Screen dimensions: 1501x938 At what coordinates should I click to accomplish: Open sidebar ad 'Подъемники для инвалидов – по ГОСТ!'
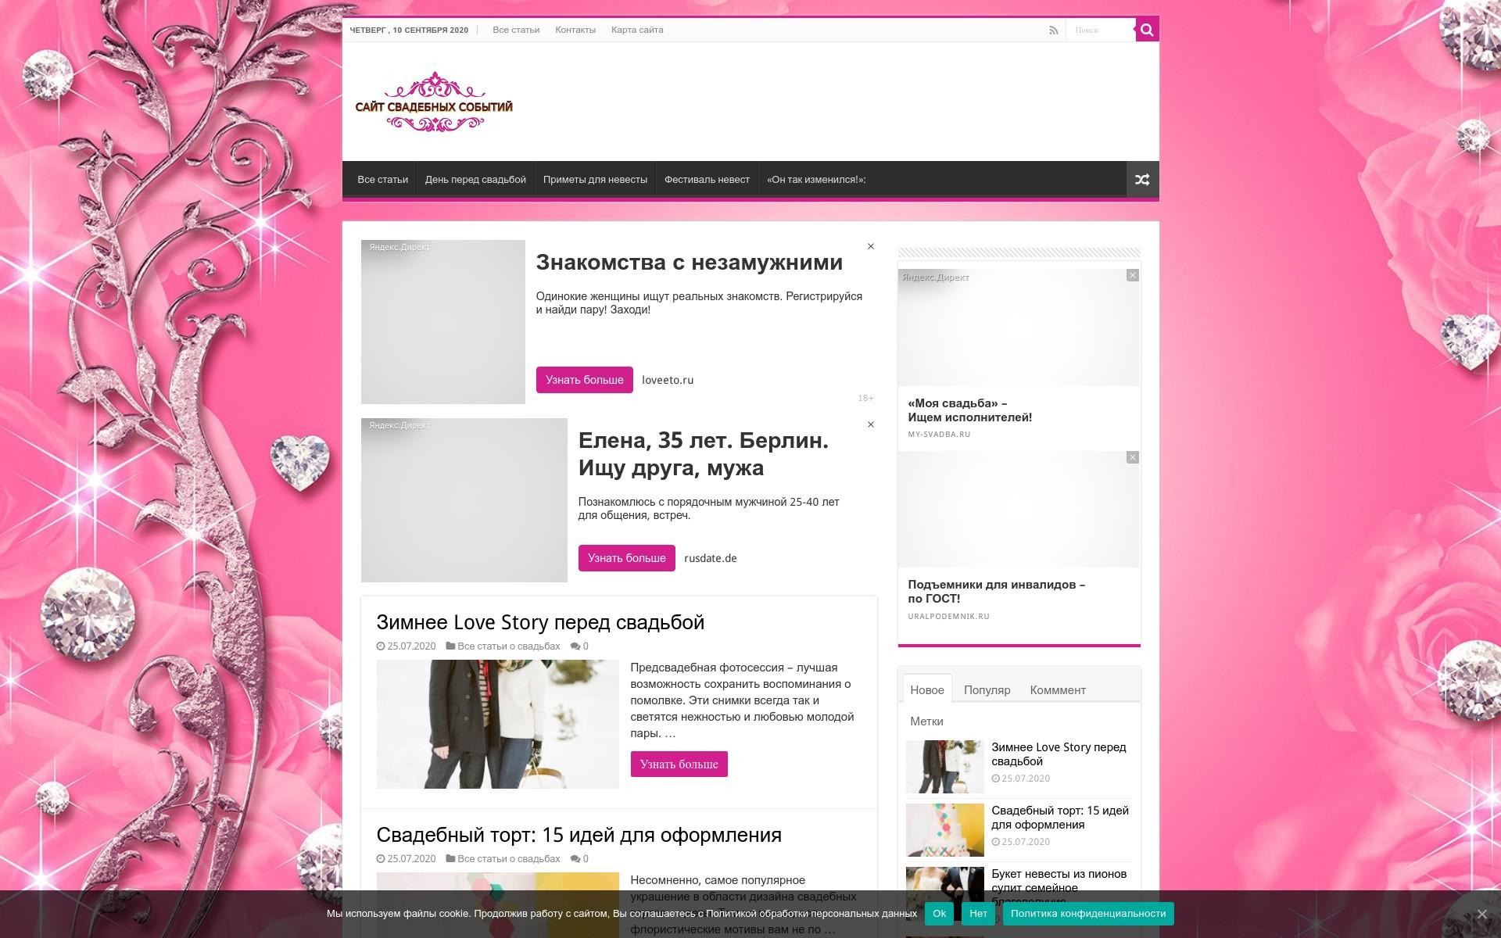click(x=996, y=592)
